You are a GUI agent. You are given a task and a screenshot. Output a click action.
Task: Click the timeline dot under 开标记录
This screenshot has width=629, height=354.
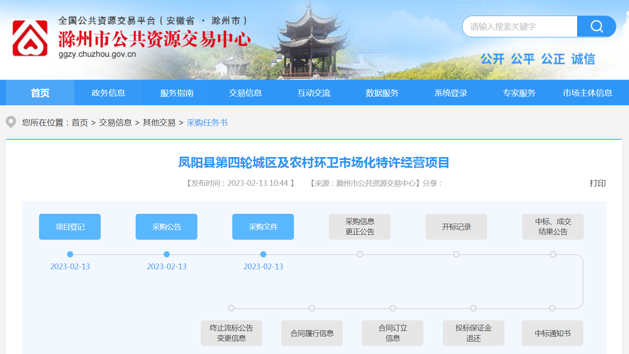point(456,255)
